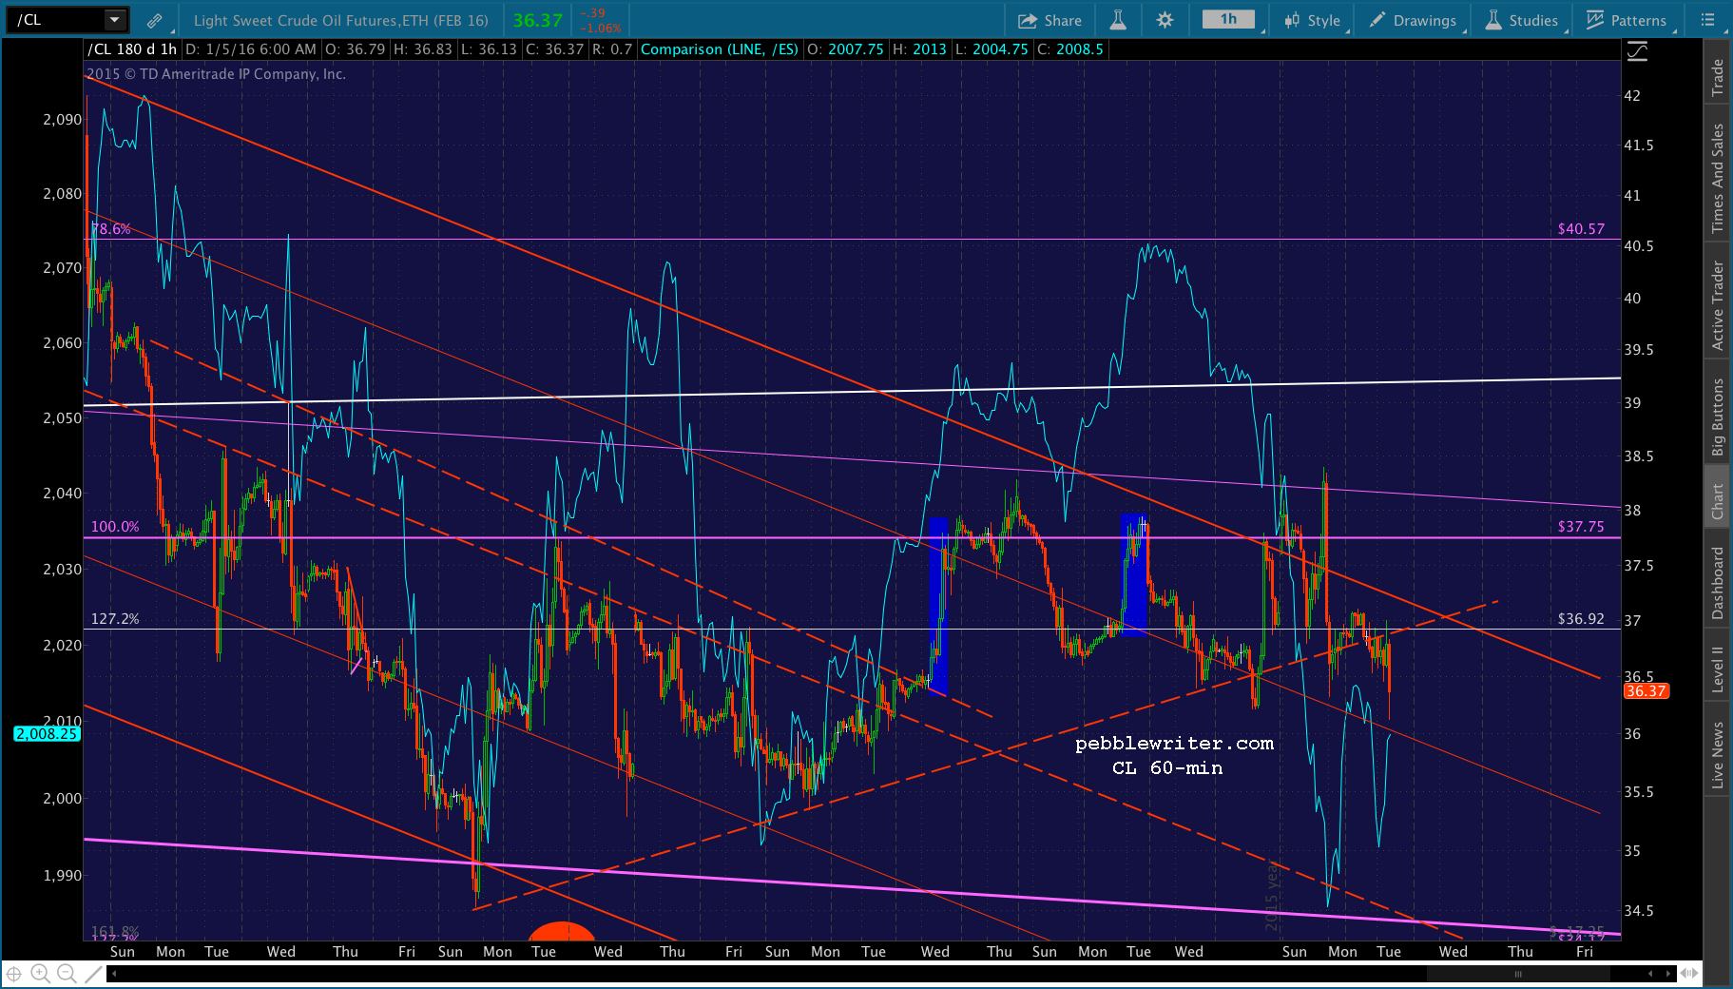Open the Big Buttons side tab
Screen dimensions: 1733x989
click(1718, 417)
